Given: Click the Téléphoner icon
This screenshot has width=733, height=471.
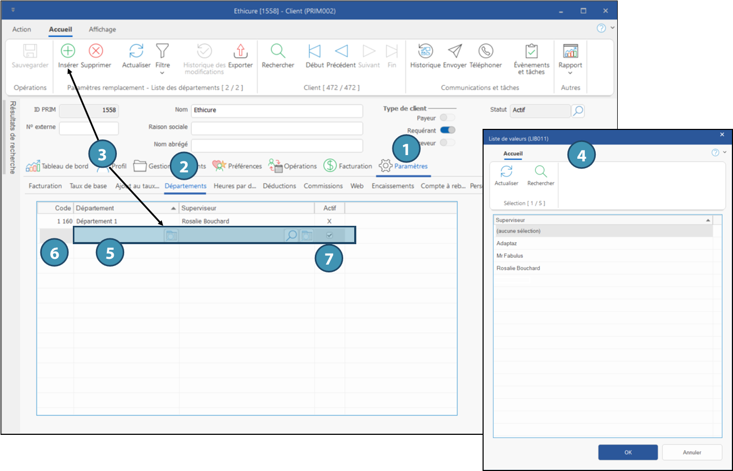Looking at the screenshot, I should tap(486, 51).
